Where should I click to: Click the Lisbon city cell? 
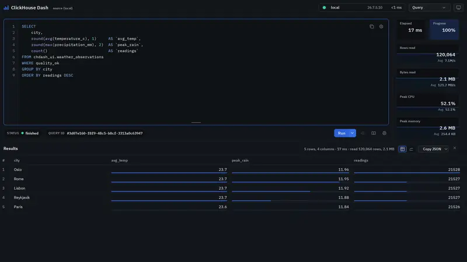click(19, 188)
